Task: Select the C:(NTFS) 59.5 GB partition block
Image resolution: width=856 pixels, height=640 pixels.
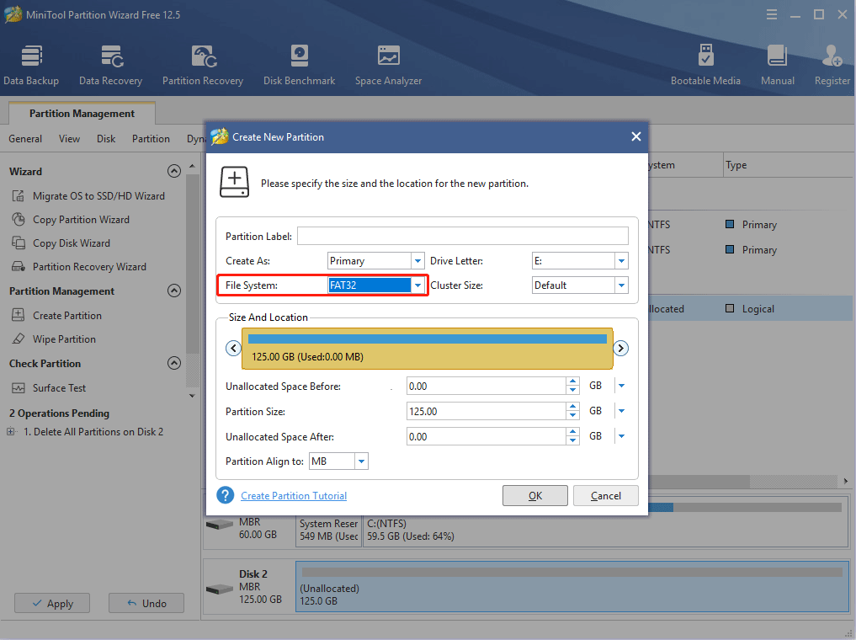Action: click(x=605, y=529)
